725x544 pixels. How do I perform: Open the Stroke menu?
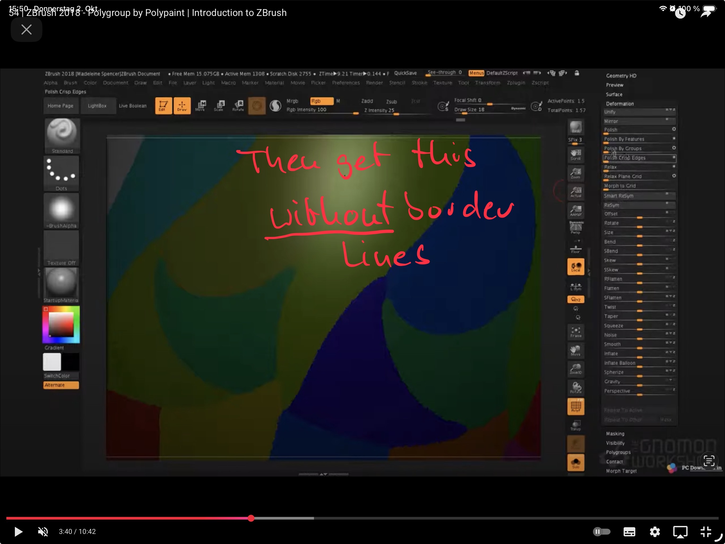point(419,83)
